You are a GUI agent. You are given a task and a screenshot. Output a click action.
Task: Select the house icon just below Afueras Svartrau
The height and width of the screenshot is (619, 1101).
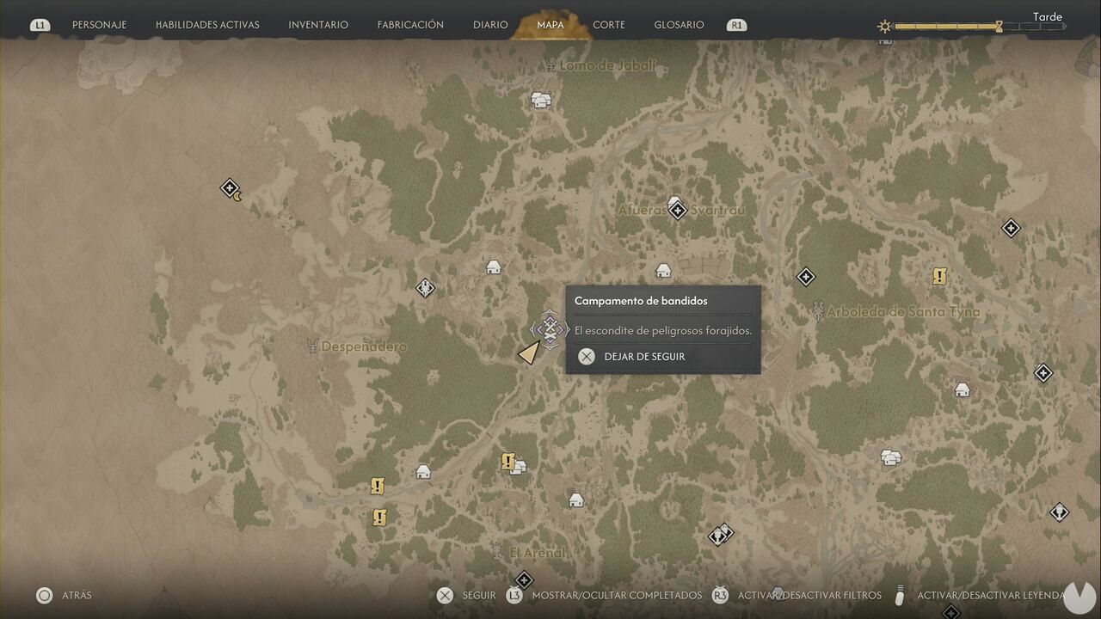point(663,271)
